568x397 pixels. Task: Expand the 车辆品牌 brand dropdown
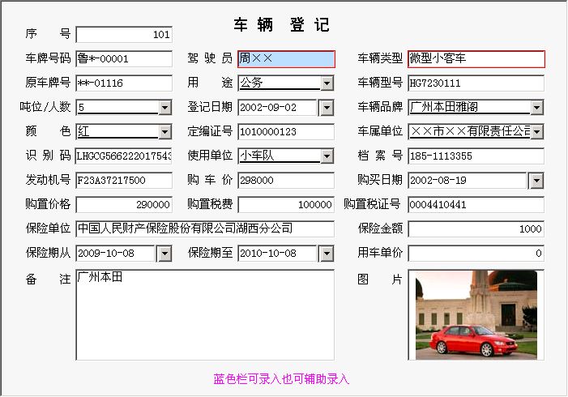click(536, 108)
